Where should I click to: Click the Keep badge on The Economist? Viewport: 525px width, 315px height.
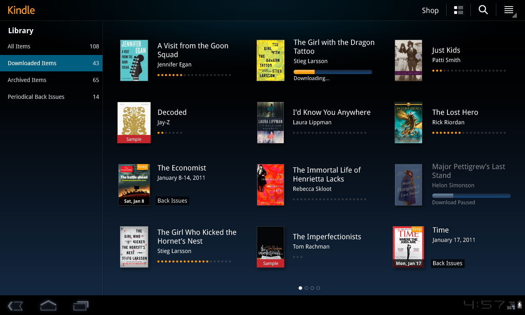click(x=143, y=167)
